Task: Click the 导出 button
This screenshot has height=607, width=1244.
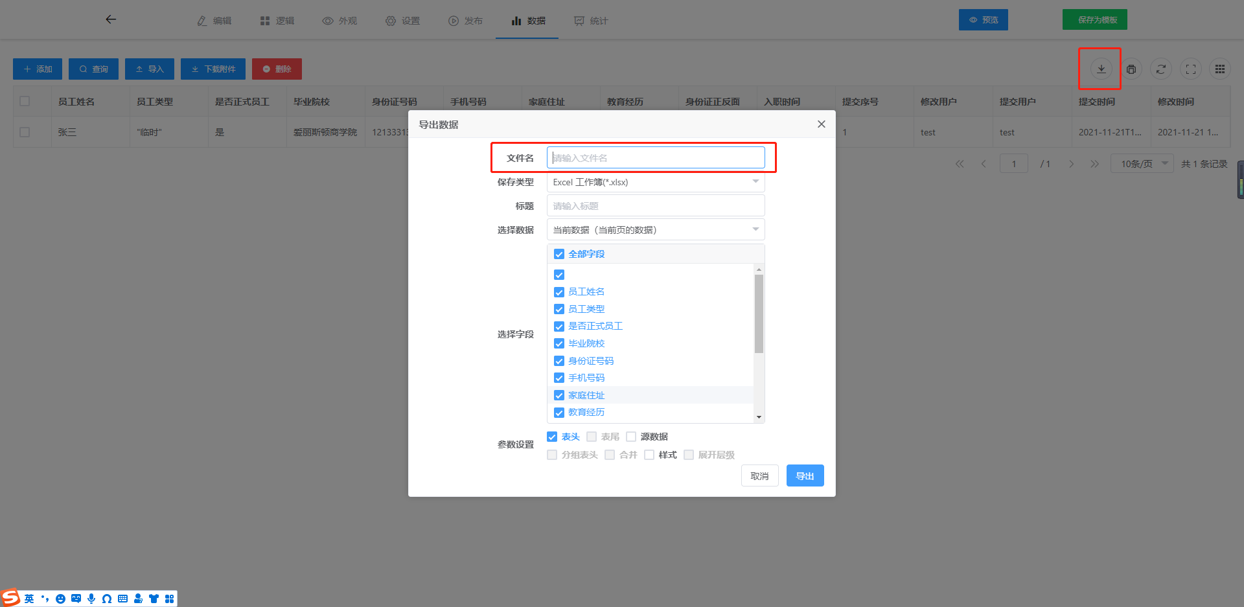Action: tap(805, 476)
